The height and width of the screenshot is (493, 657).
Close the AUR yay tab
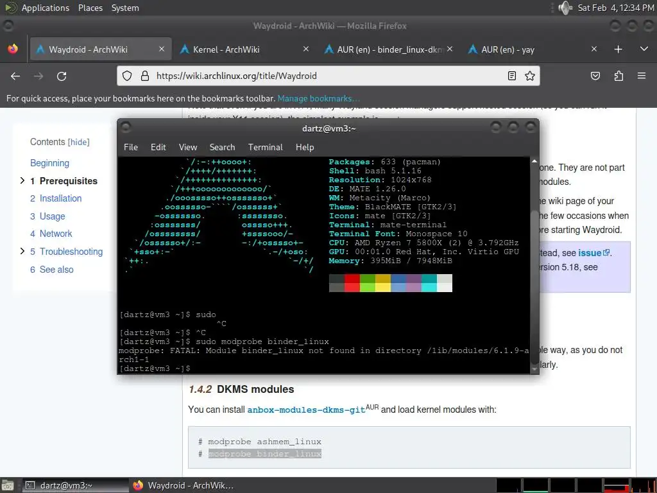[593, 49]
